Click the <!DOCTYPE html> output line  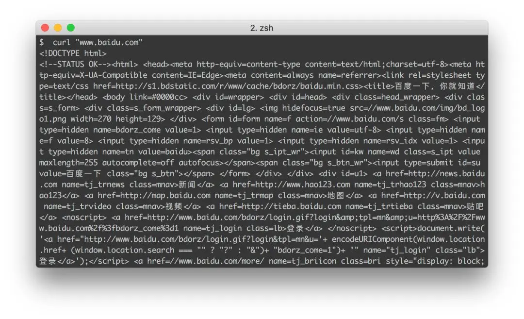(x=73, y=53)
